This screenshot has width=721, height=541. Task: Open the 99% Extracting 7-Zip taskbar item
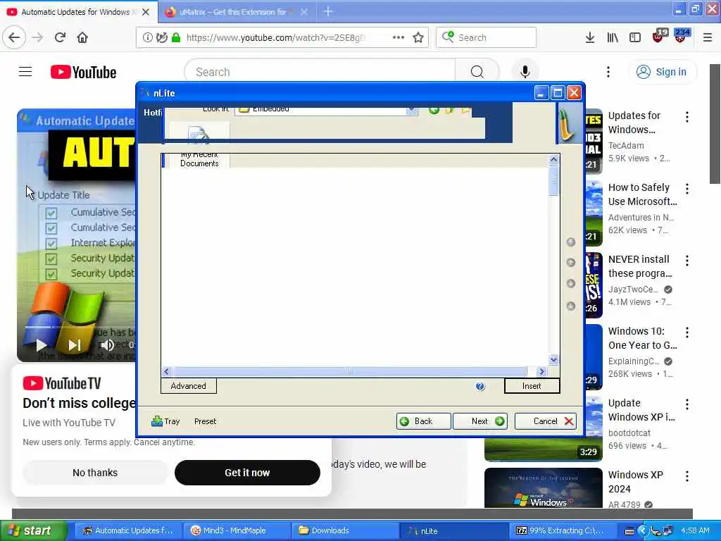(562, 530)
